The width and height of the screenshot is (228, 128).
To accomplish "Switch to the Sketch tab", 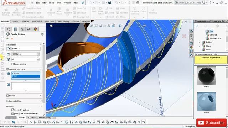I will (x=15, y=21).
